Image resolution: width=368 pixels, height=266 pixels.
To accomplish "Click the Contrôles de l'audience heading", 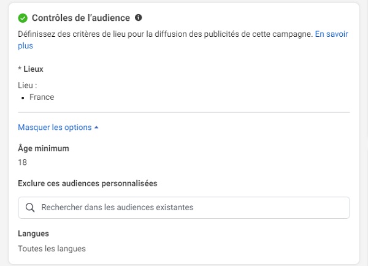I will [80, 18].
